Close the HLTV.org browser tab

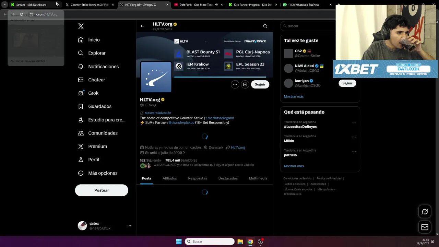(x=167, y=5)
